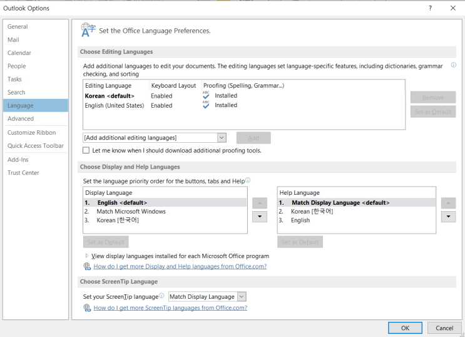The image size is (465, 337).
Task: Open the Trust Center category
Action: (36, 172)
